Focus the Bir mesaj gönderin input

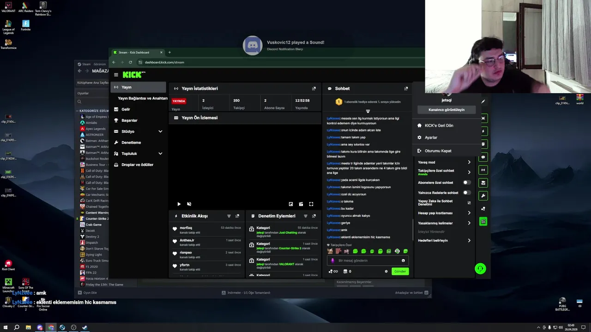point(368,261)
